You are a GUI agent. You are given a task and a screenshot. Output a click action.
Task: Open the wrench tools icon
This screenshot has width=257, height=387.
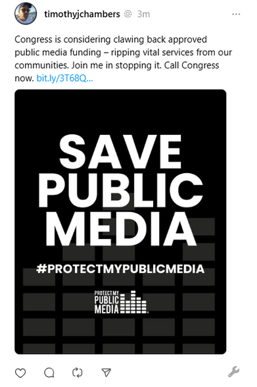coord(233,372)
